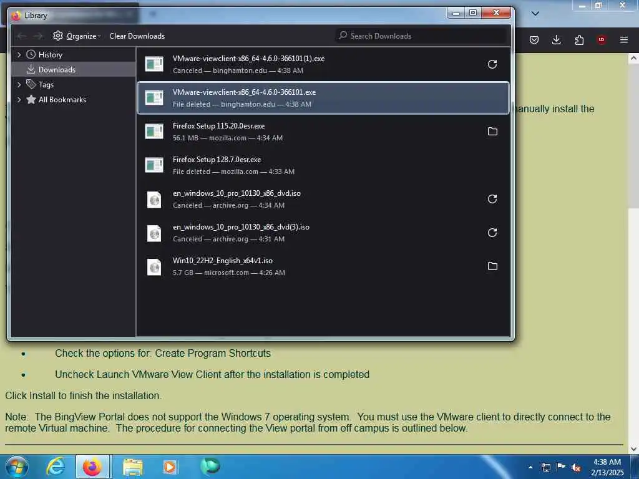Image resolution: width=639 pixels, height=479 pixels.
Task: Switch to Firefox taskbar button
Action: 92,467
